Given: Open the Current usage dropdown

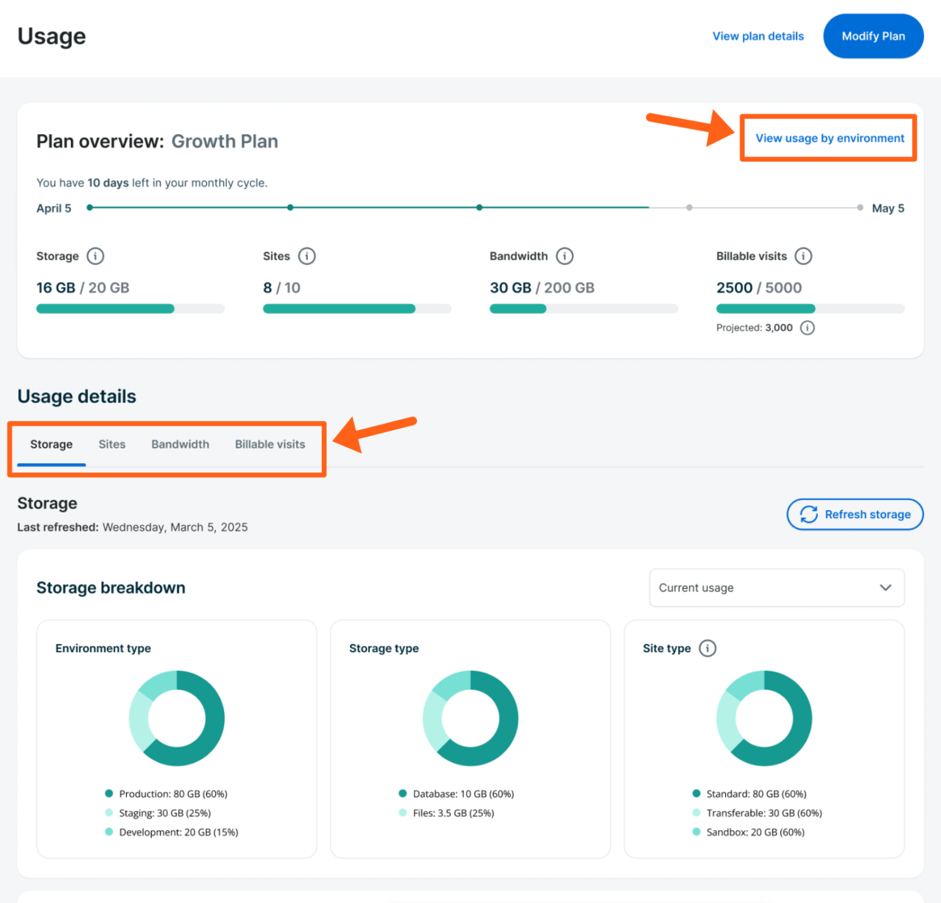Looking at the screenshot, I should (776, 588).
